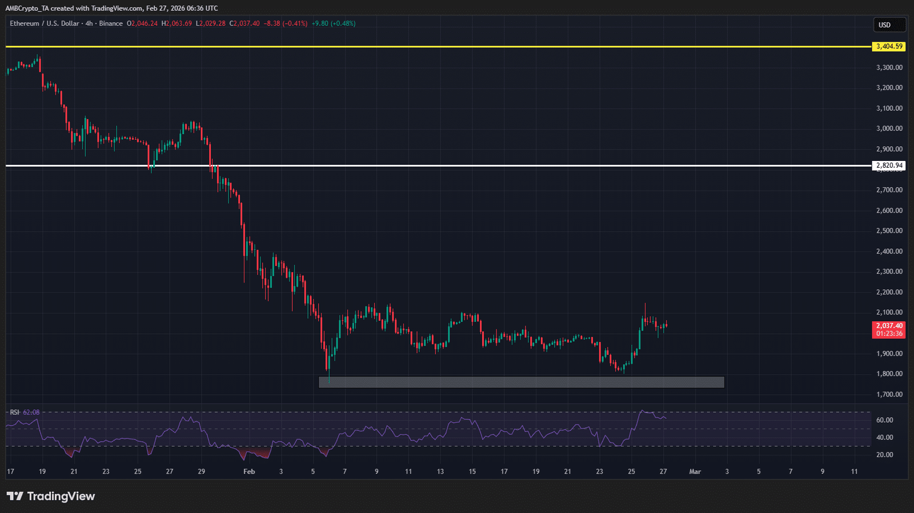Click the candle countdown timer 01:23:36

point(889,334)
